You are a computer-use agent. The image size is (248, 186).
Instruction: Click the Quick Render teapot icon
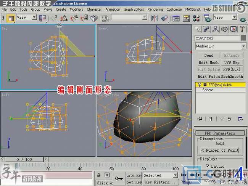(x=243, y=19)
